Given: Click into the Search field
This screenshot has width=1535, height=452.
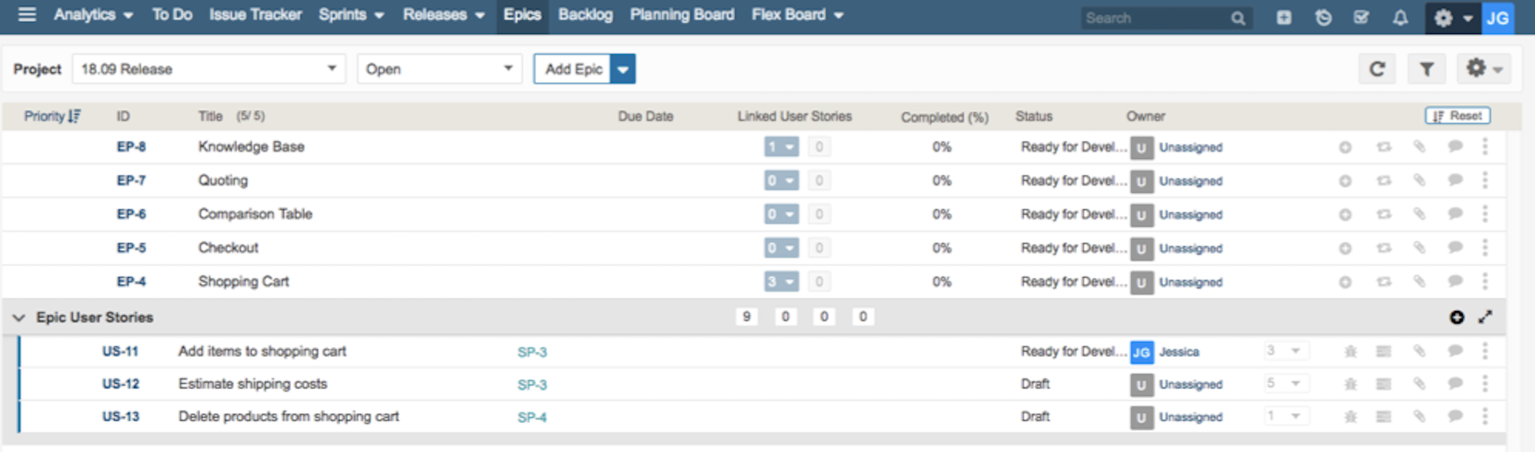Looking at the screenshot, I should point(1156,18).
